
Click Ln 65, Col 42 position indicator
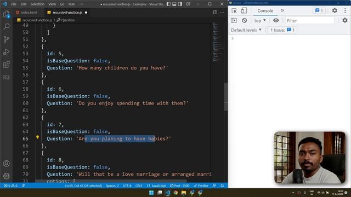83,186
